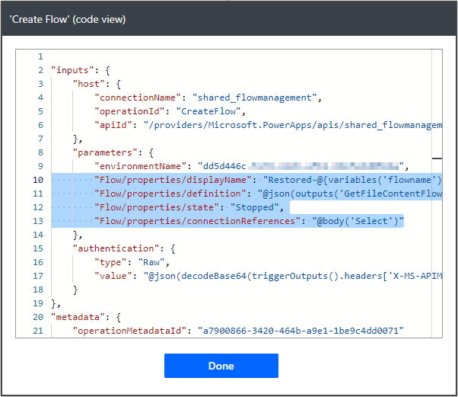The image size is (458, 397).
Task: Click the Flow/properties/definition key
Action: (172, 194)
